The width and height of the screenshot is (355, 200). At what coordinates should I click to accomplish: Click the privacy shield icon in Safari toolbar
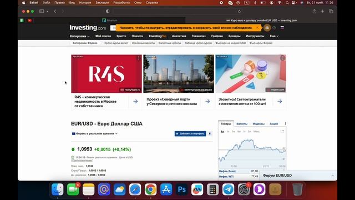108,11
